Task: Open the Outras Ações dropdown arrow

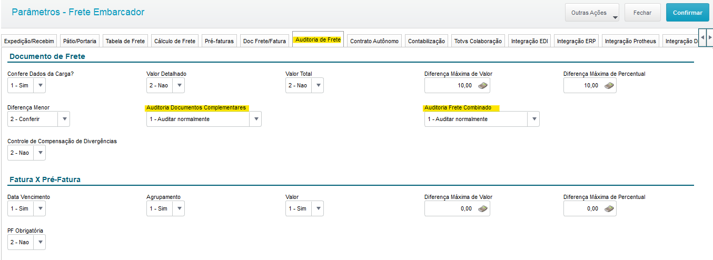Action: pyautogui.click(x=615, y=17)
